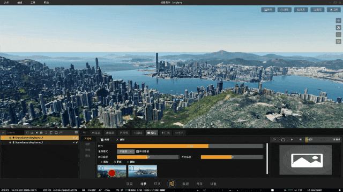Viewport: 343px width, 192px height.
Task: Click the stop button beside the play control
Action: (x=300, y=140)
